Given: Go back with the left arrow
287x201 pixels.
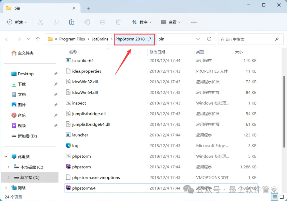Looking at the screenshot, I should tap(7, 39).
